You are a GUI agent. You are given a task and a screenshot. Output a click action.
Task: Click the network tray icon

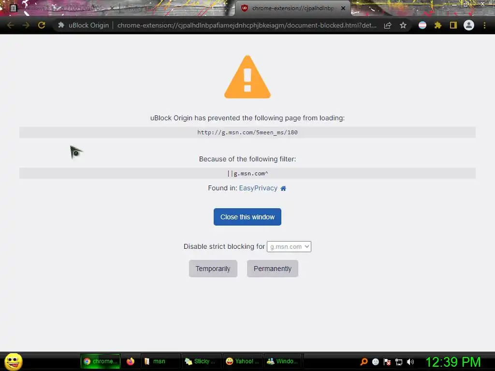[399, 362]
